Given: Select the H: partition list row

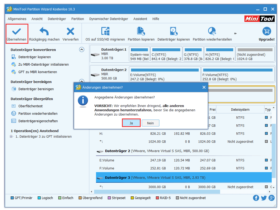Looking at the screenshot, I should [184, 134].
